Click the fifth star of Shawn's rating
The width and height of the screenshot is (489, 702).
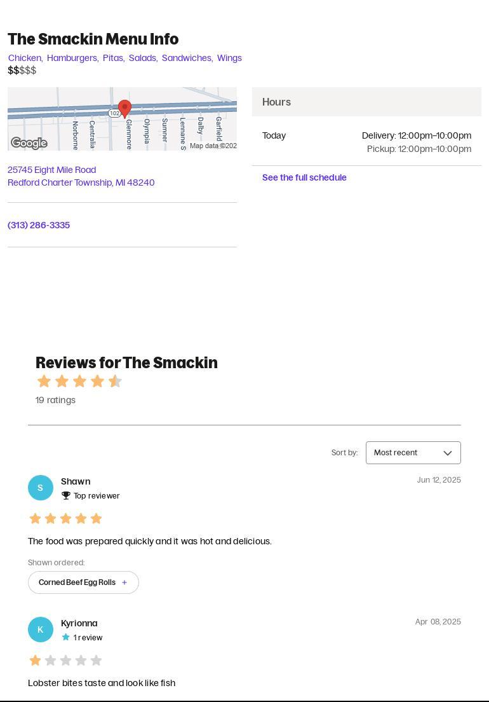point(96,518)
